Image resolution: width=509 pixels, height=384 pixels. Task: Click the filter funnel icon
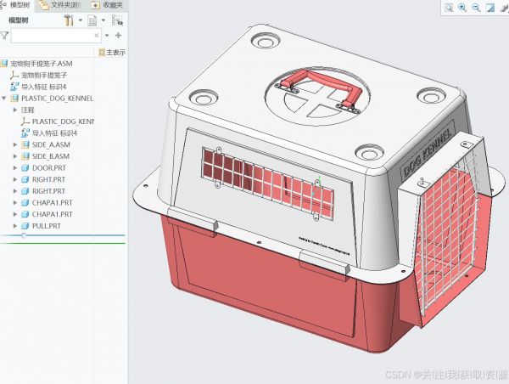(x=5, y=36)
